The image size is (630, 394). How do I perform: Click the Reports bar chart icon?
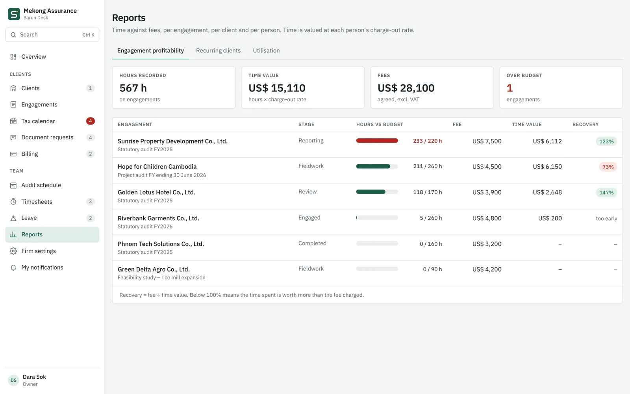pos(13,234)
